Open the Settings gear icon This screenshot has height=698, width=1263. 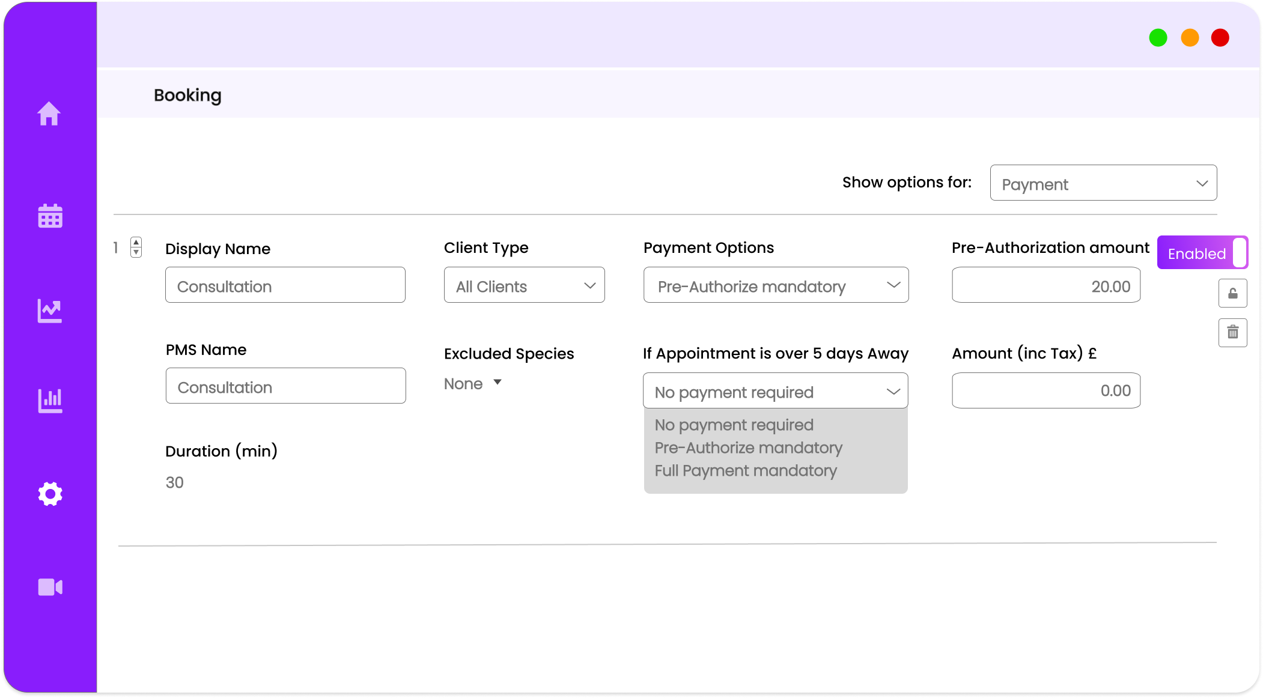[x=50, y=494]
